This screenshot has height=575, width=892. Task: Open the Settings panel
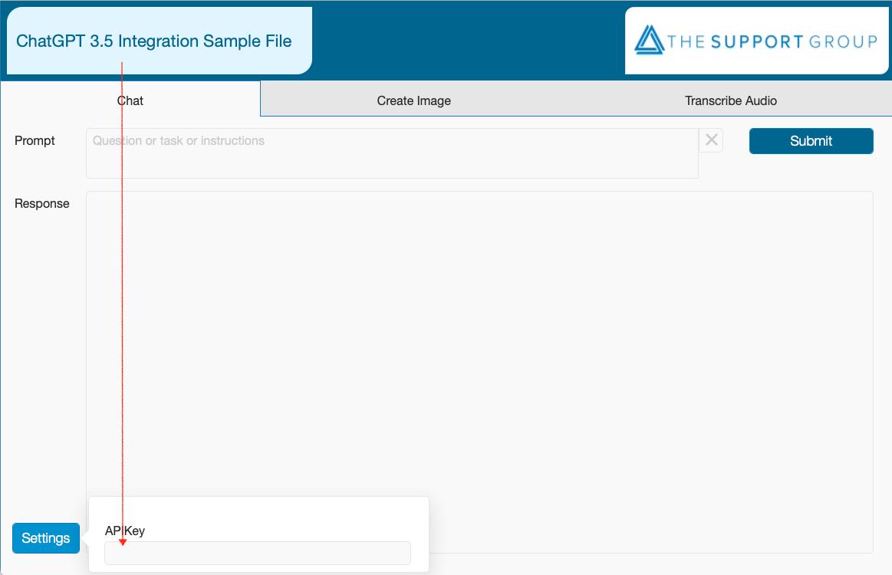point(45,537)
